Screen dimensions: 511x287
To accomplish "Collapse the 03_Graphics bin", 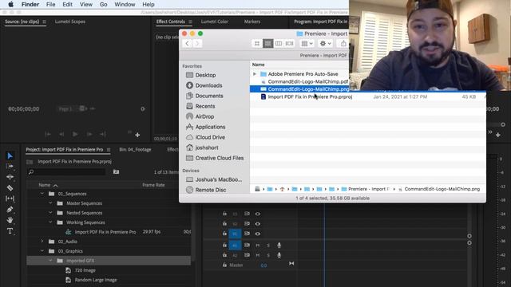I will [x=42, y=251].
